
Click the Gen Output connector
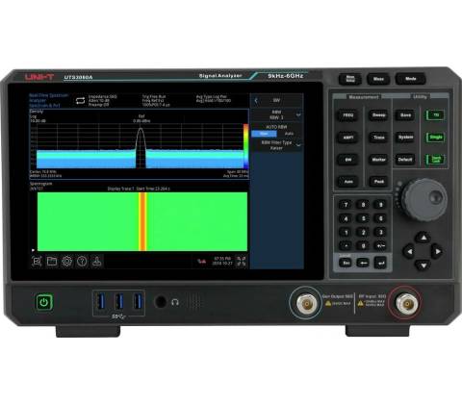[306, 303]
